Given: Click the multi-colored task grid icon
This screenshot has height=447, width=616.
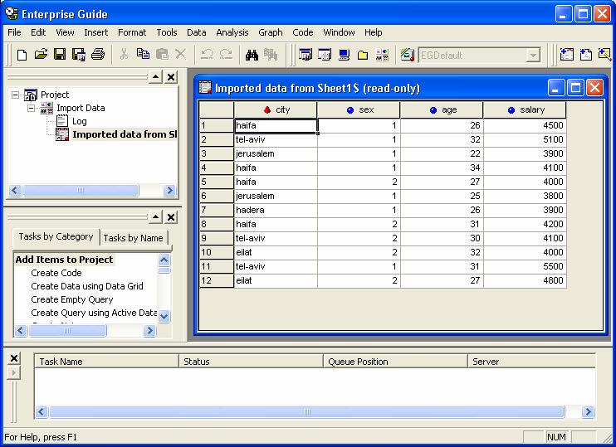Looking at the screenshot, I should 382,55.
